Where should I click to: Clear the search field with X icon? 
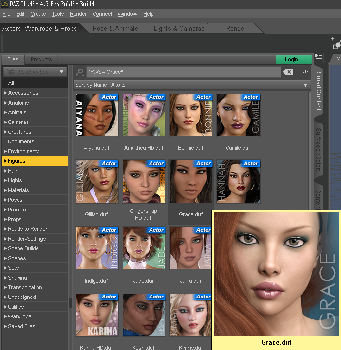288,72
